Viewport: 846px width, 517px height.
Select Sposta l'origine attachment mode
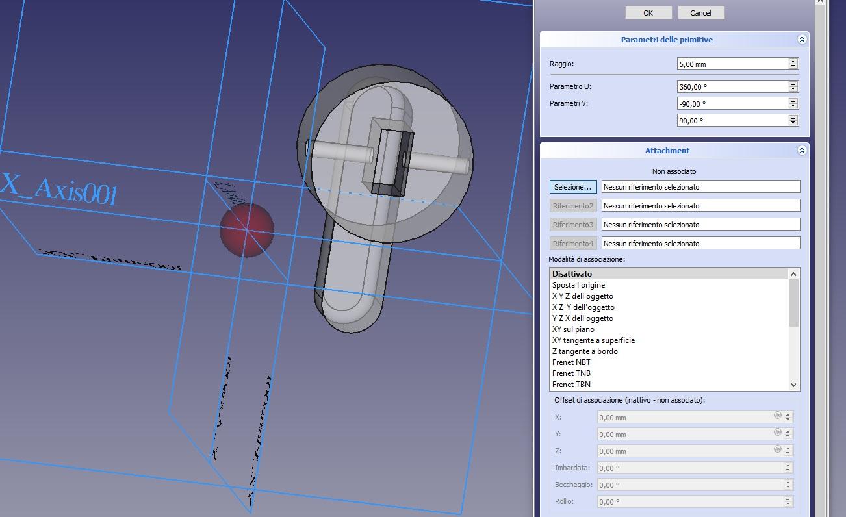click(578, 285)
